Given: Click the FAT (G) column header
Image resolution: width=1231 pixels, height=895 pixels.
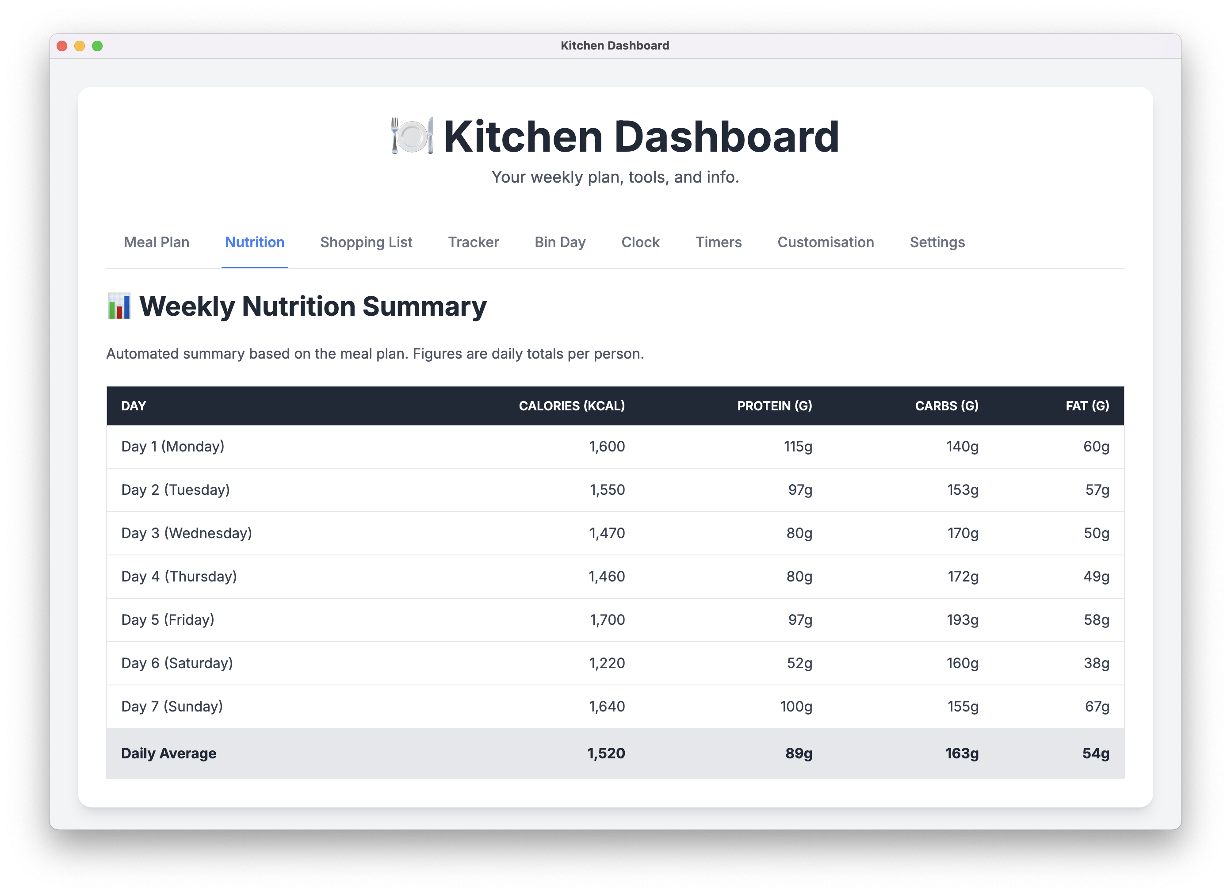Looking at the screenshot, I should tap(1087, 406).
